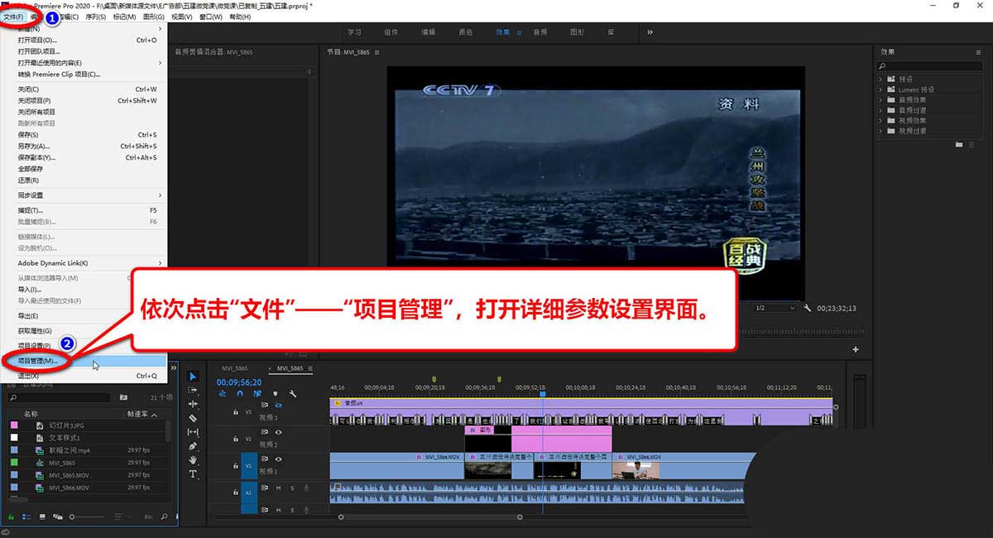Viewport: 993px width, 538px height.
Task: Toggle lock on V3 track
Action: (236, 411)
